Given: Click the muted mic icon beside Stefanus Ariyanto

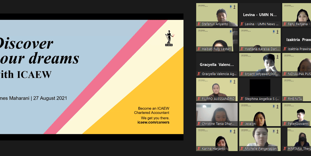Looking at the screenshot, I should point(199,24).
